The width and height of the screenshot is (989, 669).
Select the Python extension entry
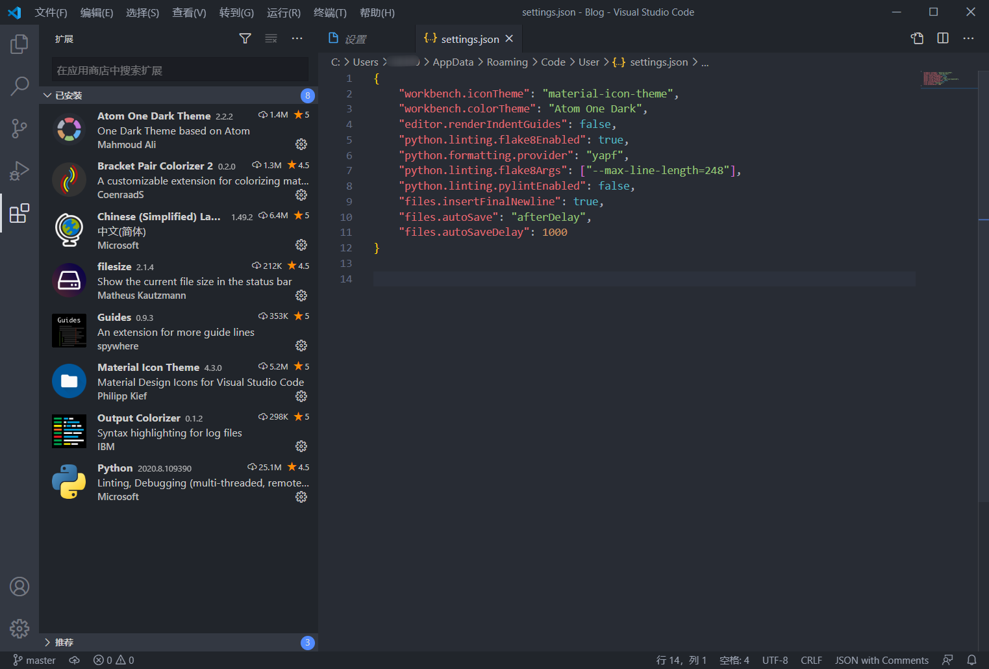179,482
